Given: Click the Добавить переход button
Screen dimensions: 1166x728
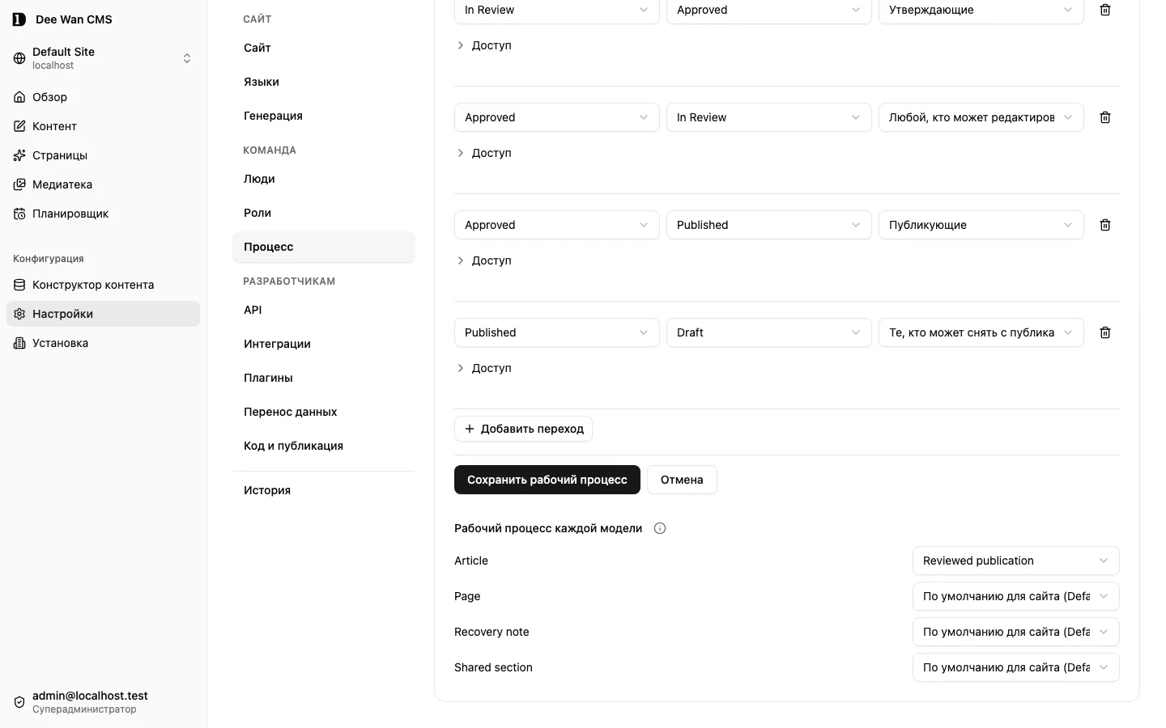Looking at the screenshot, I should (523, 429).
